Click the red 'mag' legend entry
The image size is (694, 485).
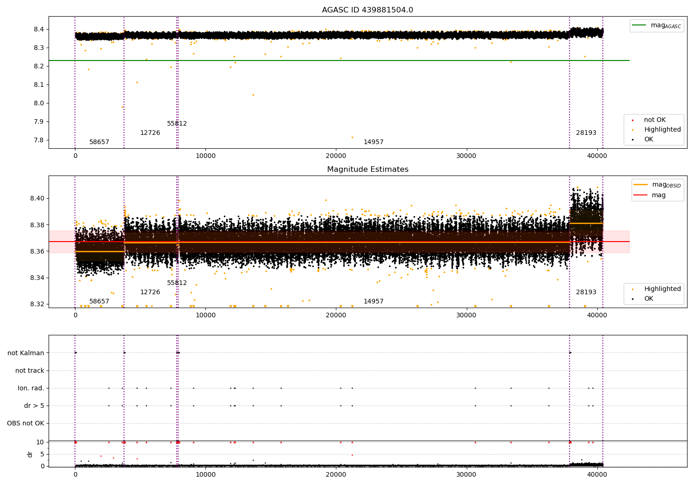(650, 195)
